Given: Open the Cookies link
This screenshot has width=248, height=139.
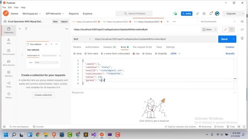Looking at the screenshot, I should pyautogui.click(x=230, y=47).
